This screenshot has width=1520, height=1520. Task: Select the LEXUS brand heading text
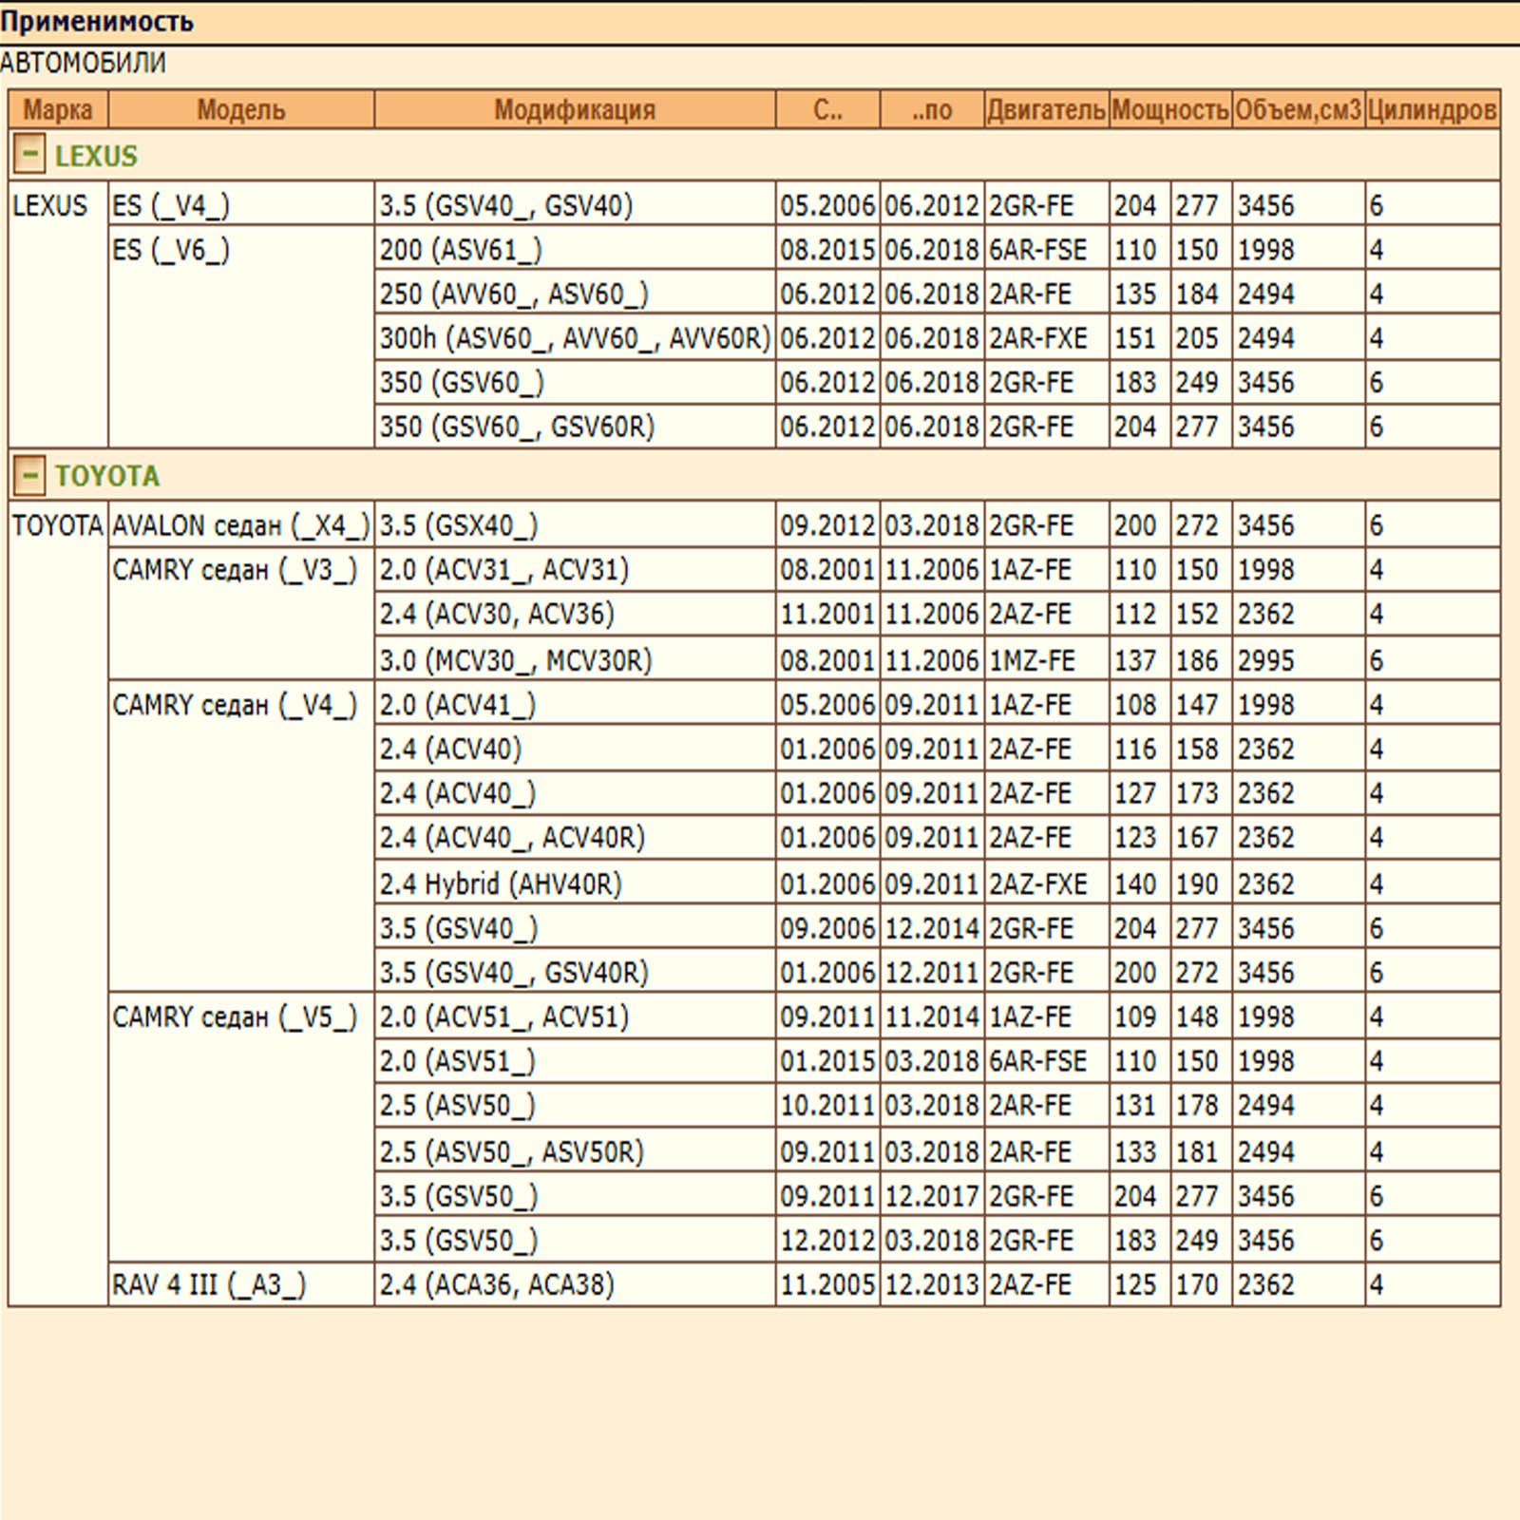tap(96, 156)
